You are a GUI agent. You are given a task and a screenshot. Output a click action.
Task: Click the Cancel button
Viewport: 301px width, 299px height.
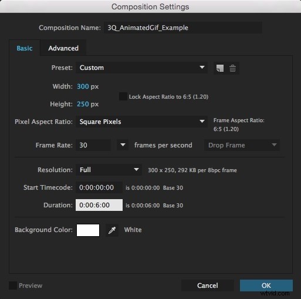point(208,285)
